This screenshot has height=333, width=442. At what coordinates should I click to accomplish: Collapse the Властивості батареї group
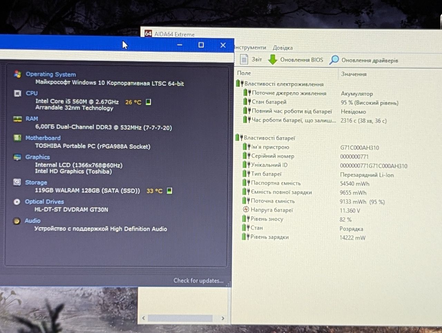click(239, 138)
